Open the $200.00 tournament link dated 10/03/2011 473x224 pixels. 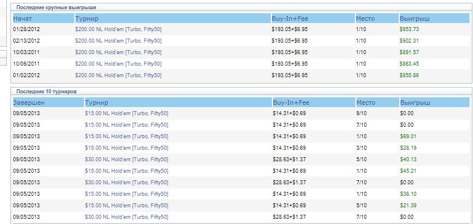tap(118, 52)
